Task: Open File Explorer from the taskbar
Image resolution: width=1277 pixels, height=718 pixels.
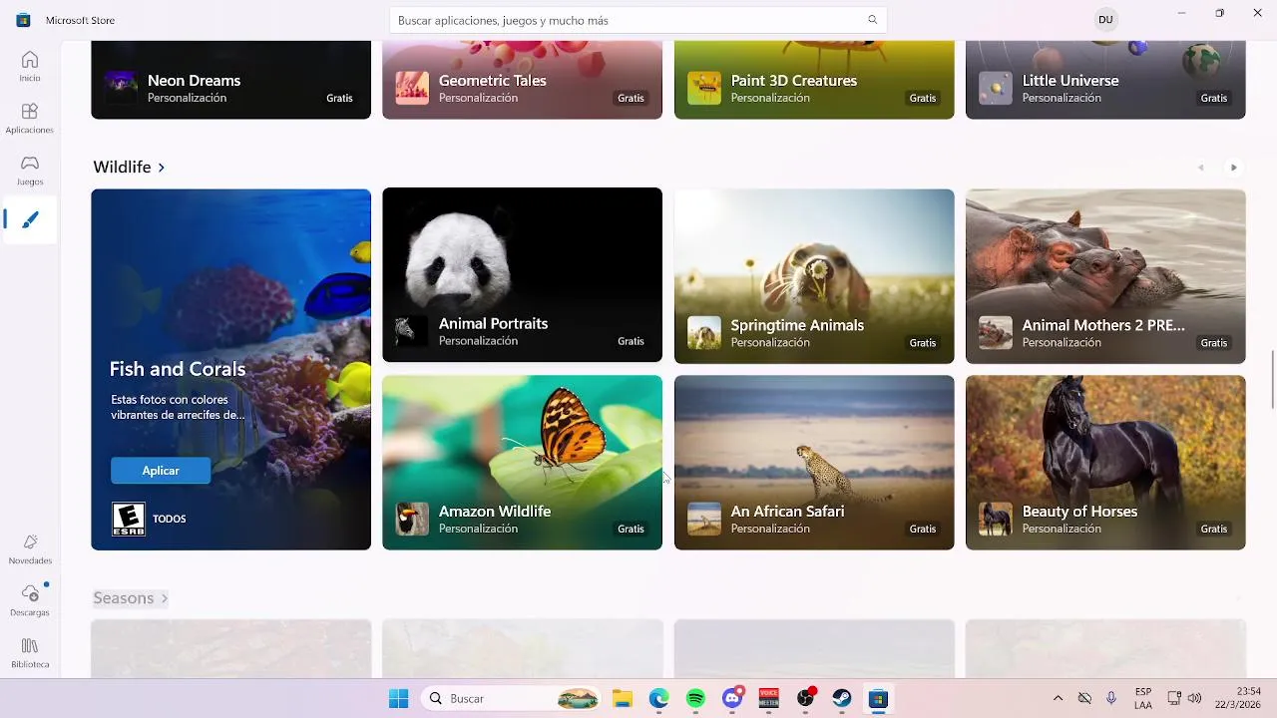Action: 623,699
